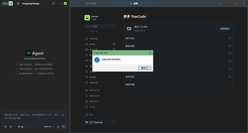Focus the chat prompt input box
This screenshot has width=248, height=133.
tap(32, 117)
